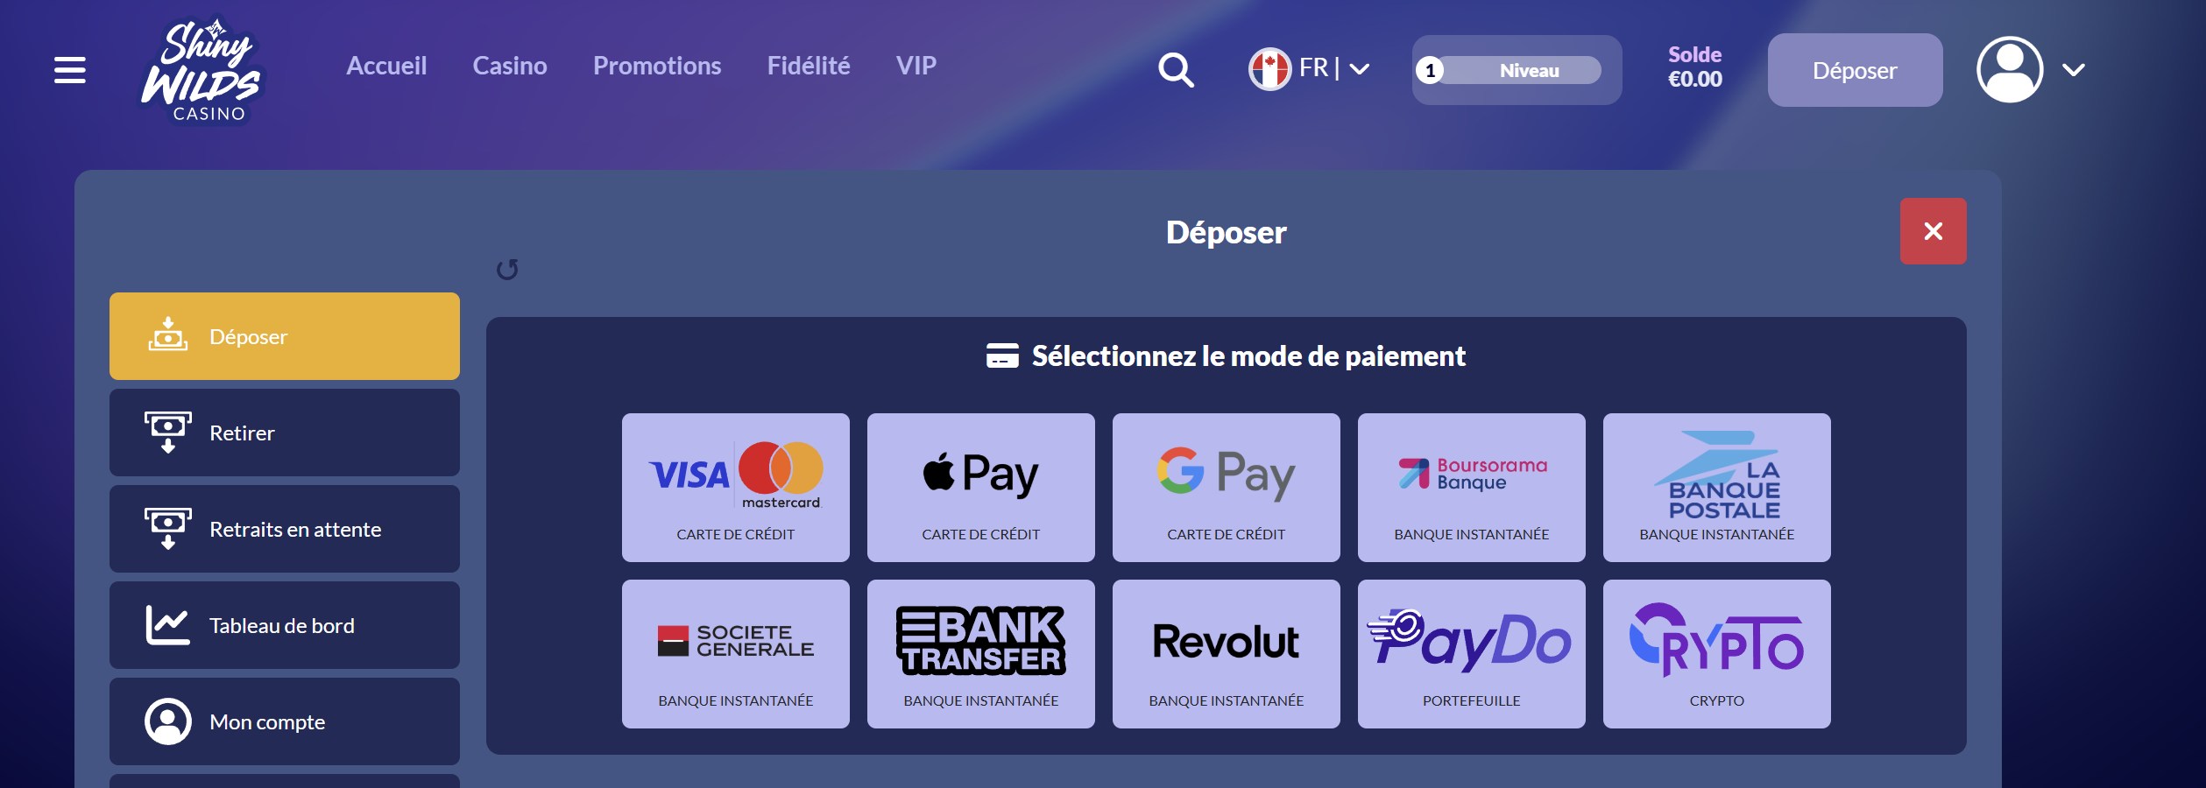Choose Apple Pay as payment method
Viewport: 2206px width, 788px height.
pos(981,488)
